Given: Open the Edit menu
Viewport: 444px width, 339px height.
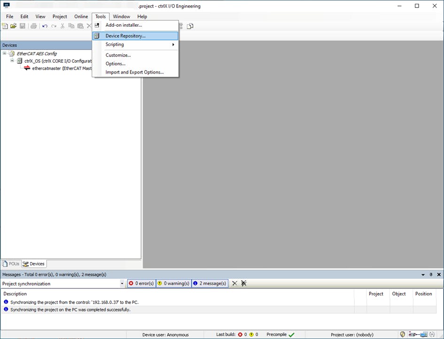Looking at the screenshot, I should pyautogui.click(x=24, y=16).
